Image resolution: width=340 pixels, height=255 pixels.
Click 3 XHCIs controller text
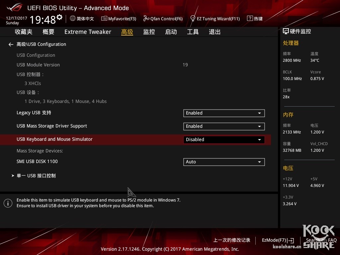pos(33,83)
